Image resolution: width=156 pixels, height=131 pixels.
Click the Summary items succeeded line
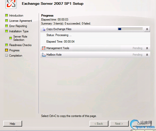click(66, 24)
